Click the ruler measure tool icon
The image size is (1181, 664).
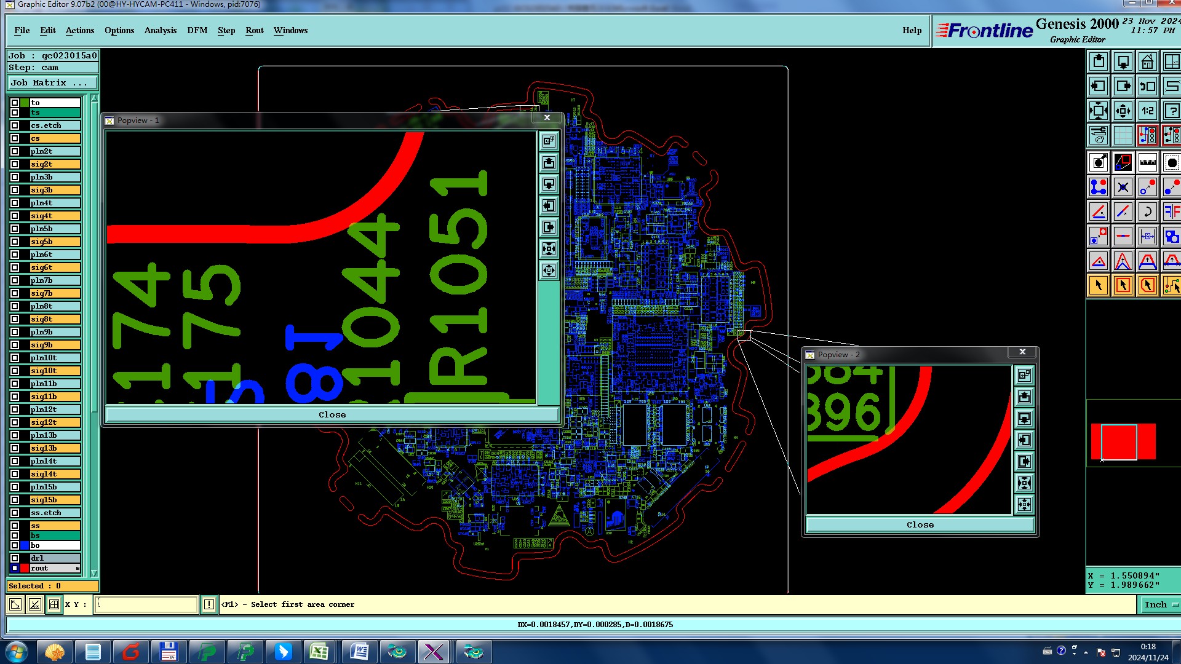(x=1147, y=163)
